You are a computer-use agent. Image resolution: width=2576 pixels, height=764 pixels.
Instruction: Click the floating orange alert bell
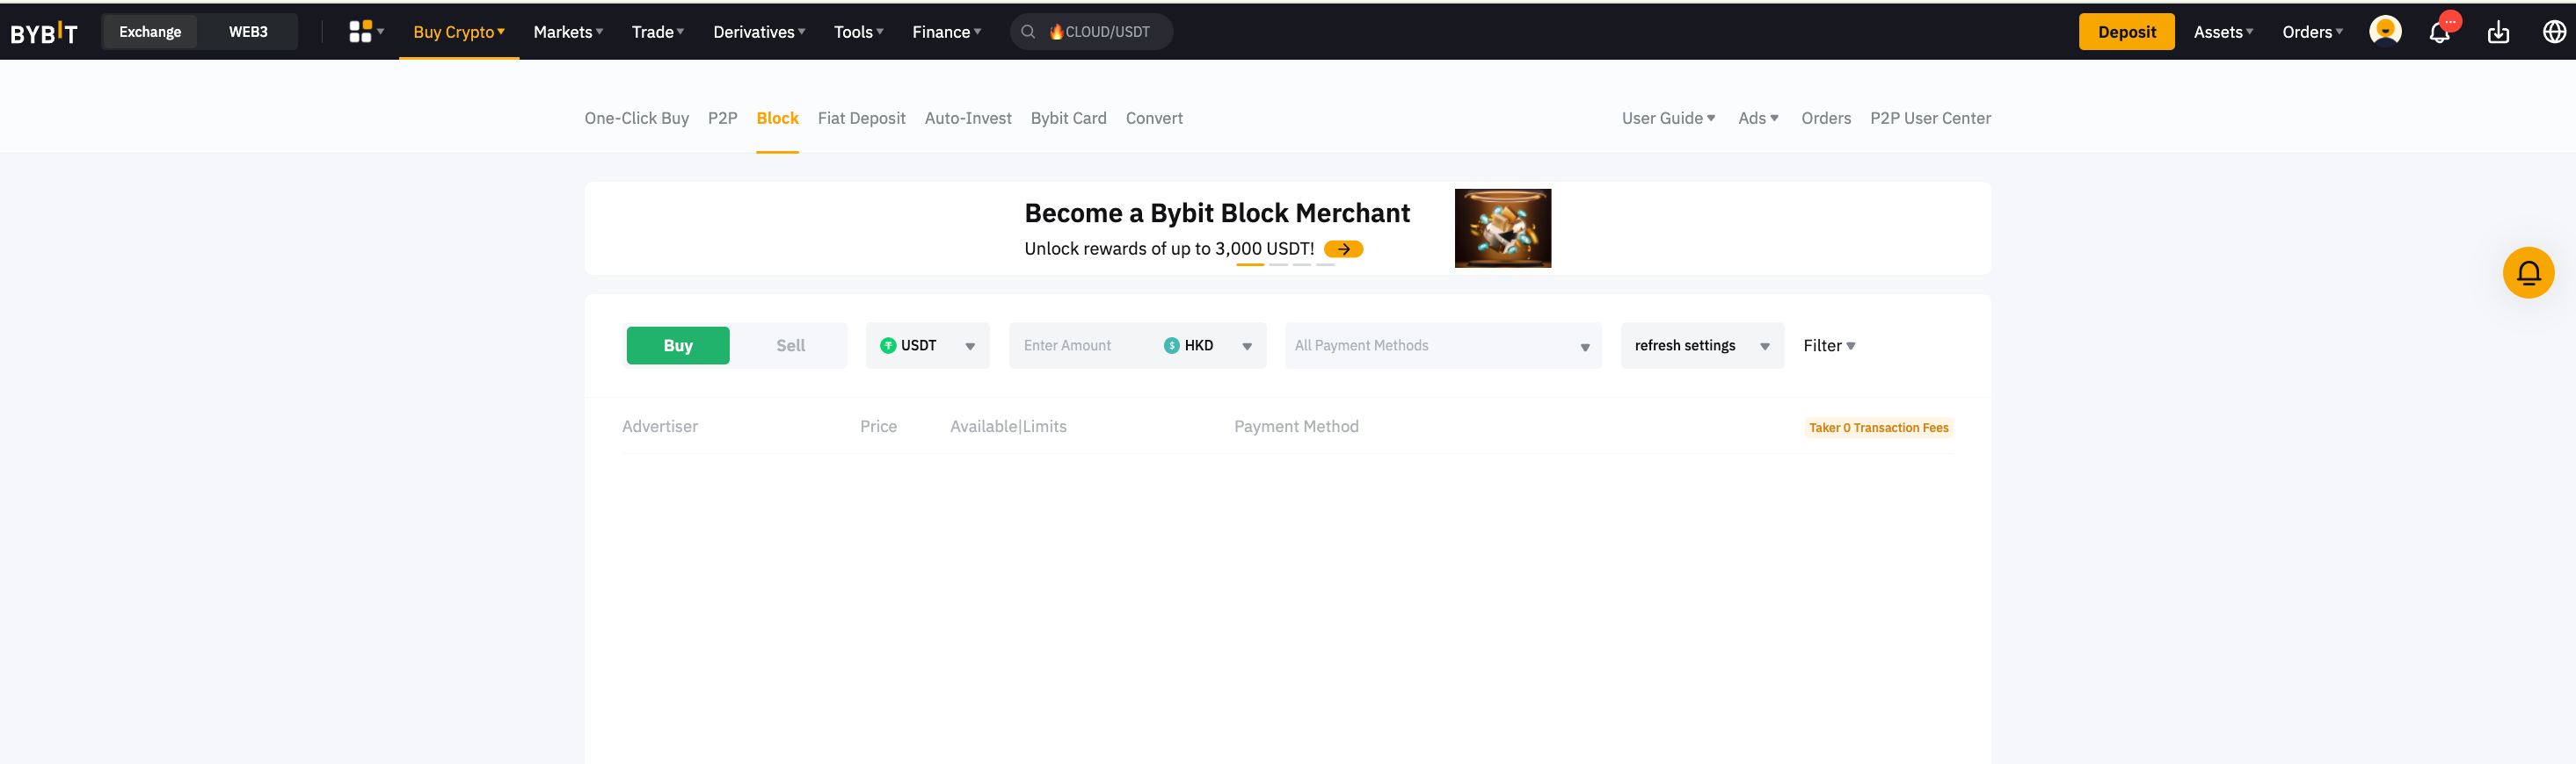click(x=2527, y=272)
